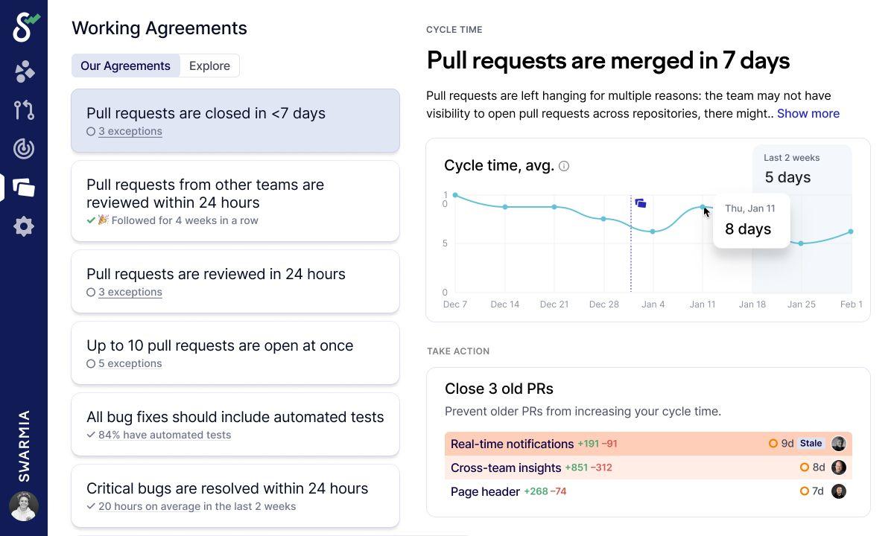
Task: Open the pull requests sidebar icon
Action: coord(24,110)
